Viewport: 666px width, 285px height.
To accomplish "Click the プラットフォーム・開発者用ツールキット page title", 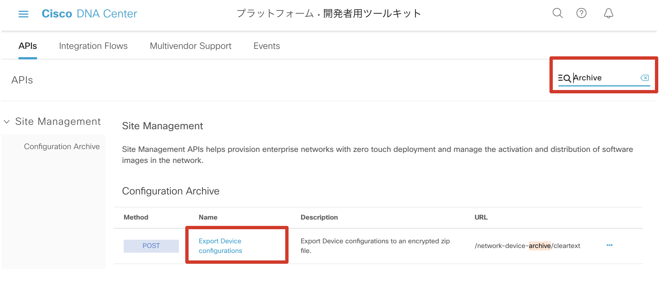I will (329, 14).
